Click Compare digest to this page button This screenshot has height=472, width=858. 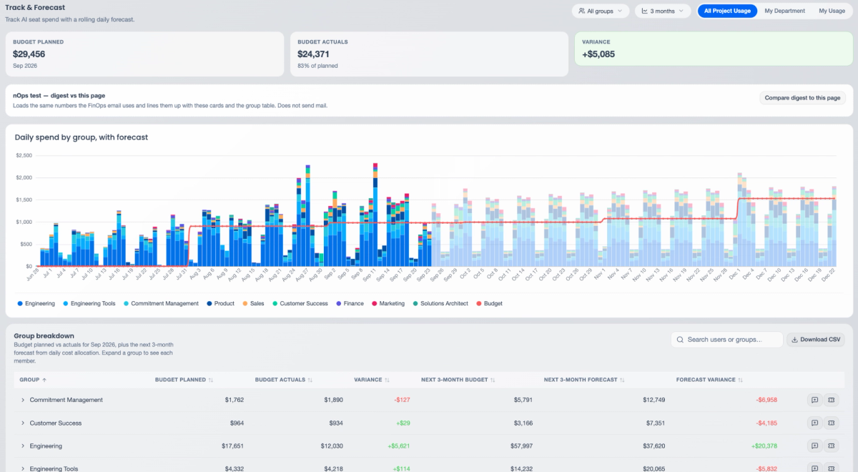(802, 98)
